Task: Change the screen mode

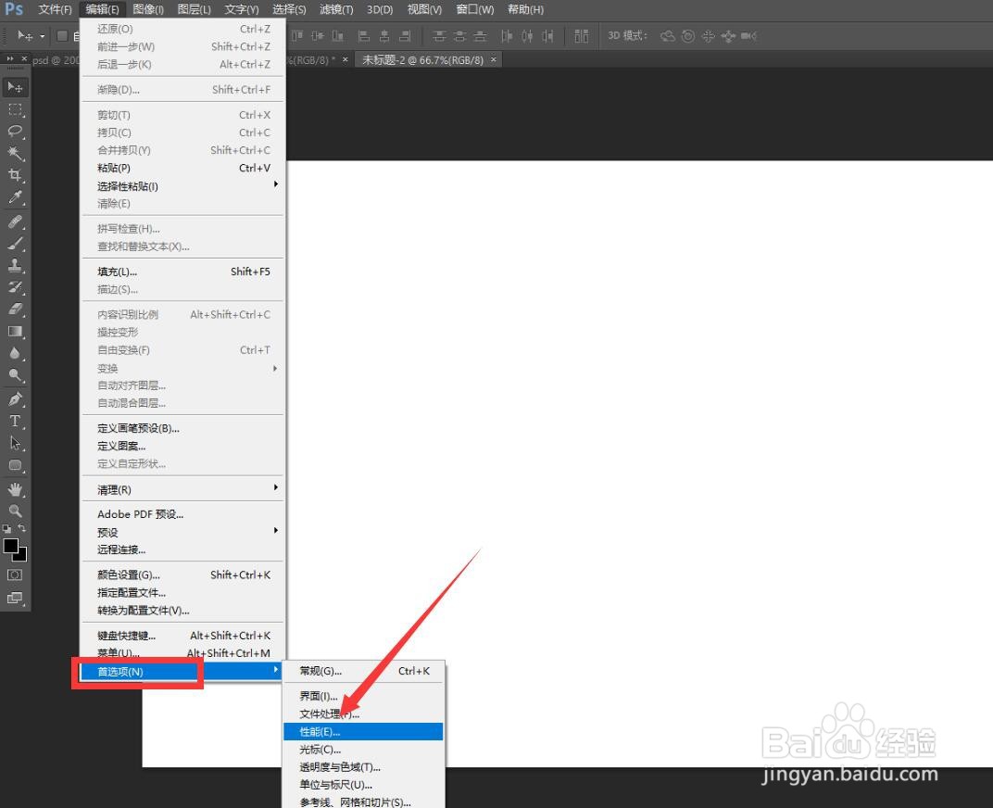Action: (15, 598)
